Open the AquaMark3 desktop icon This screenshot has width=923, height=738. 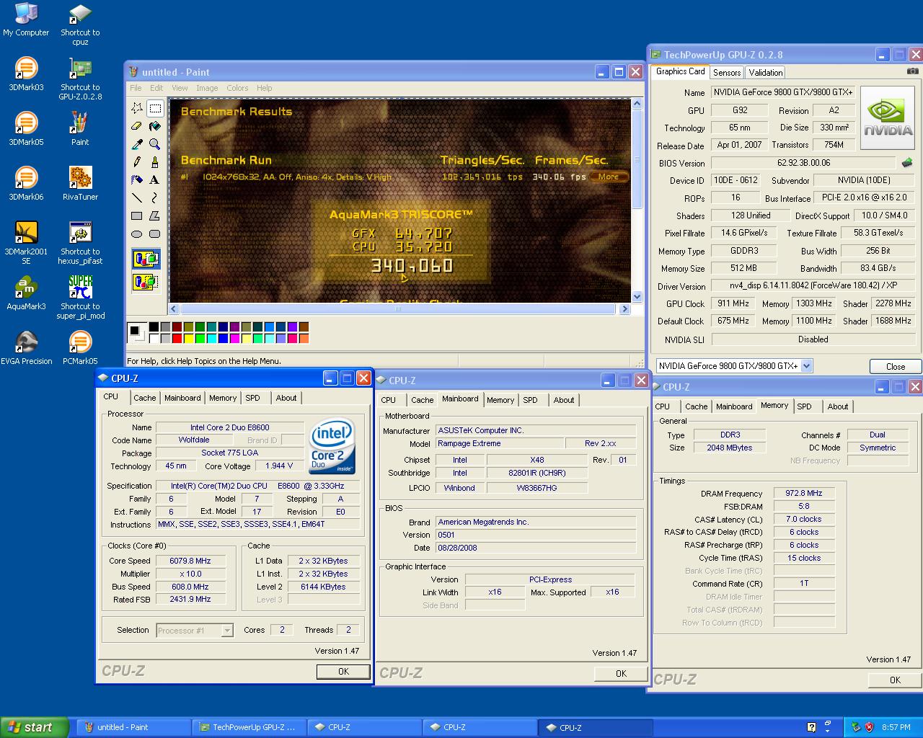pos(26,293)
